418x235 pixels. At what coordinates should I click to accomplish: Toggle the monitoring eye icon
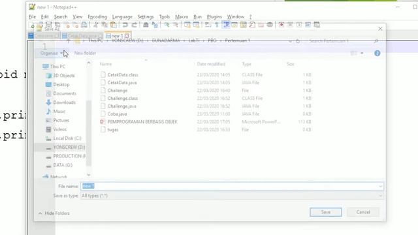270,25
